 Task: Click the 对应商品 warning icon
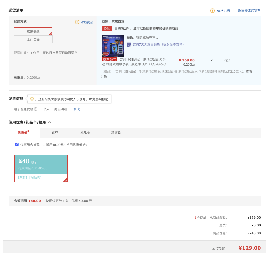[x=77, y=22]
